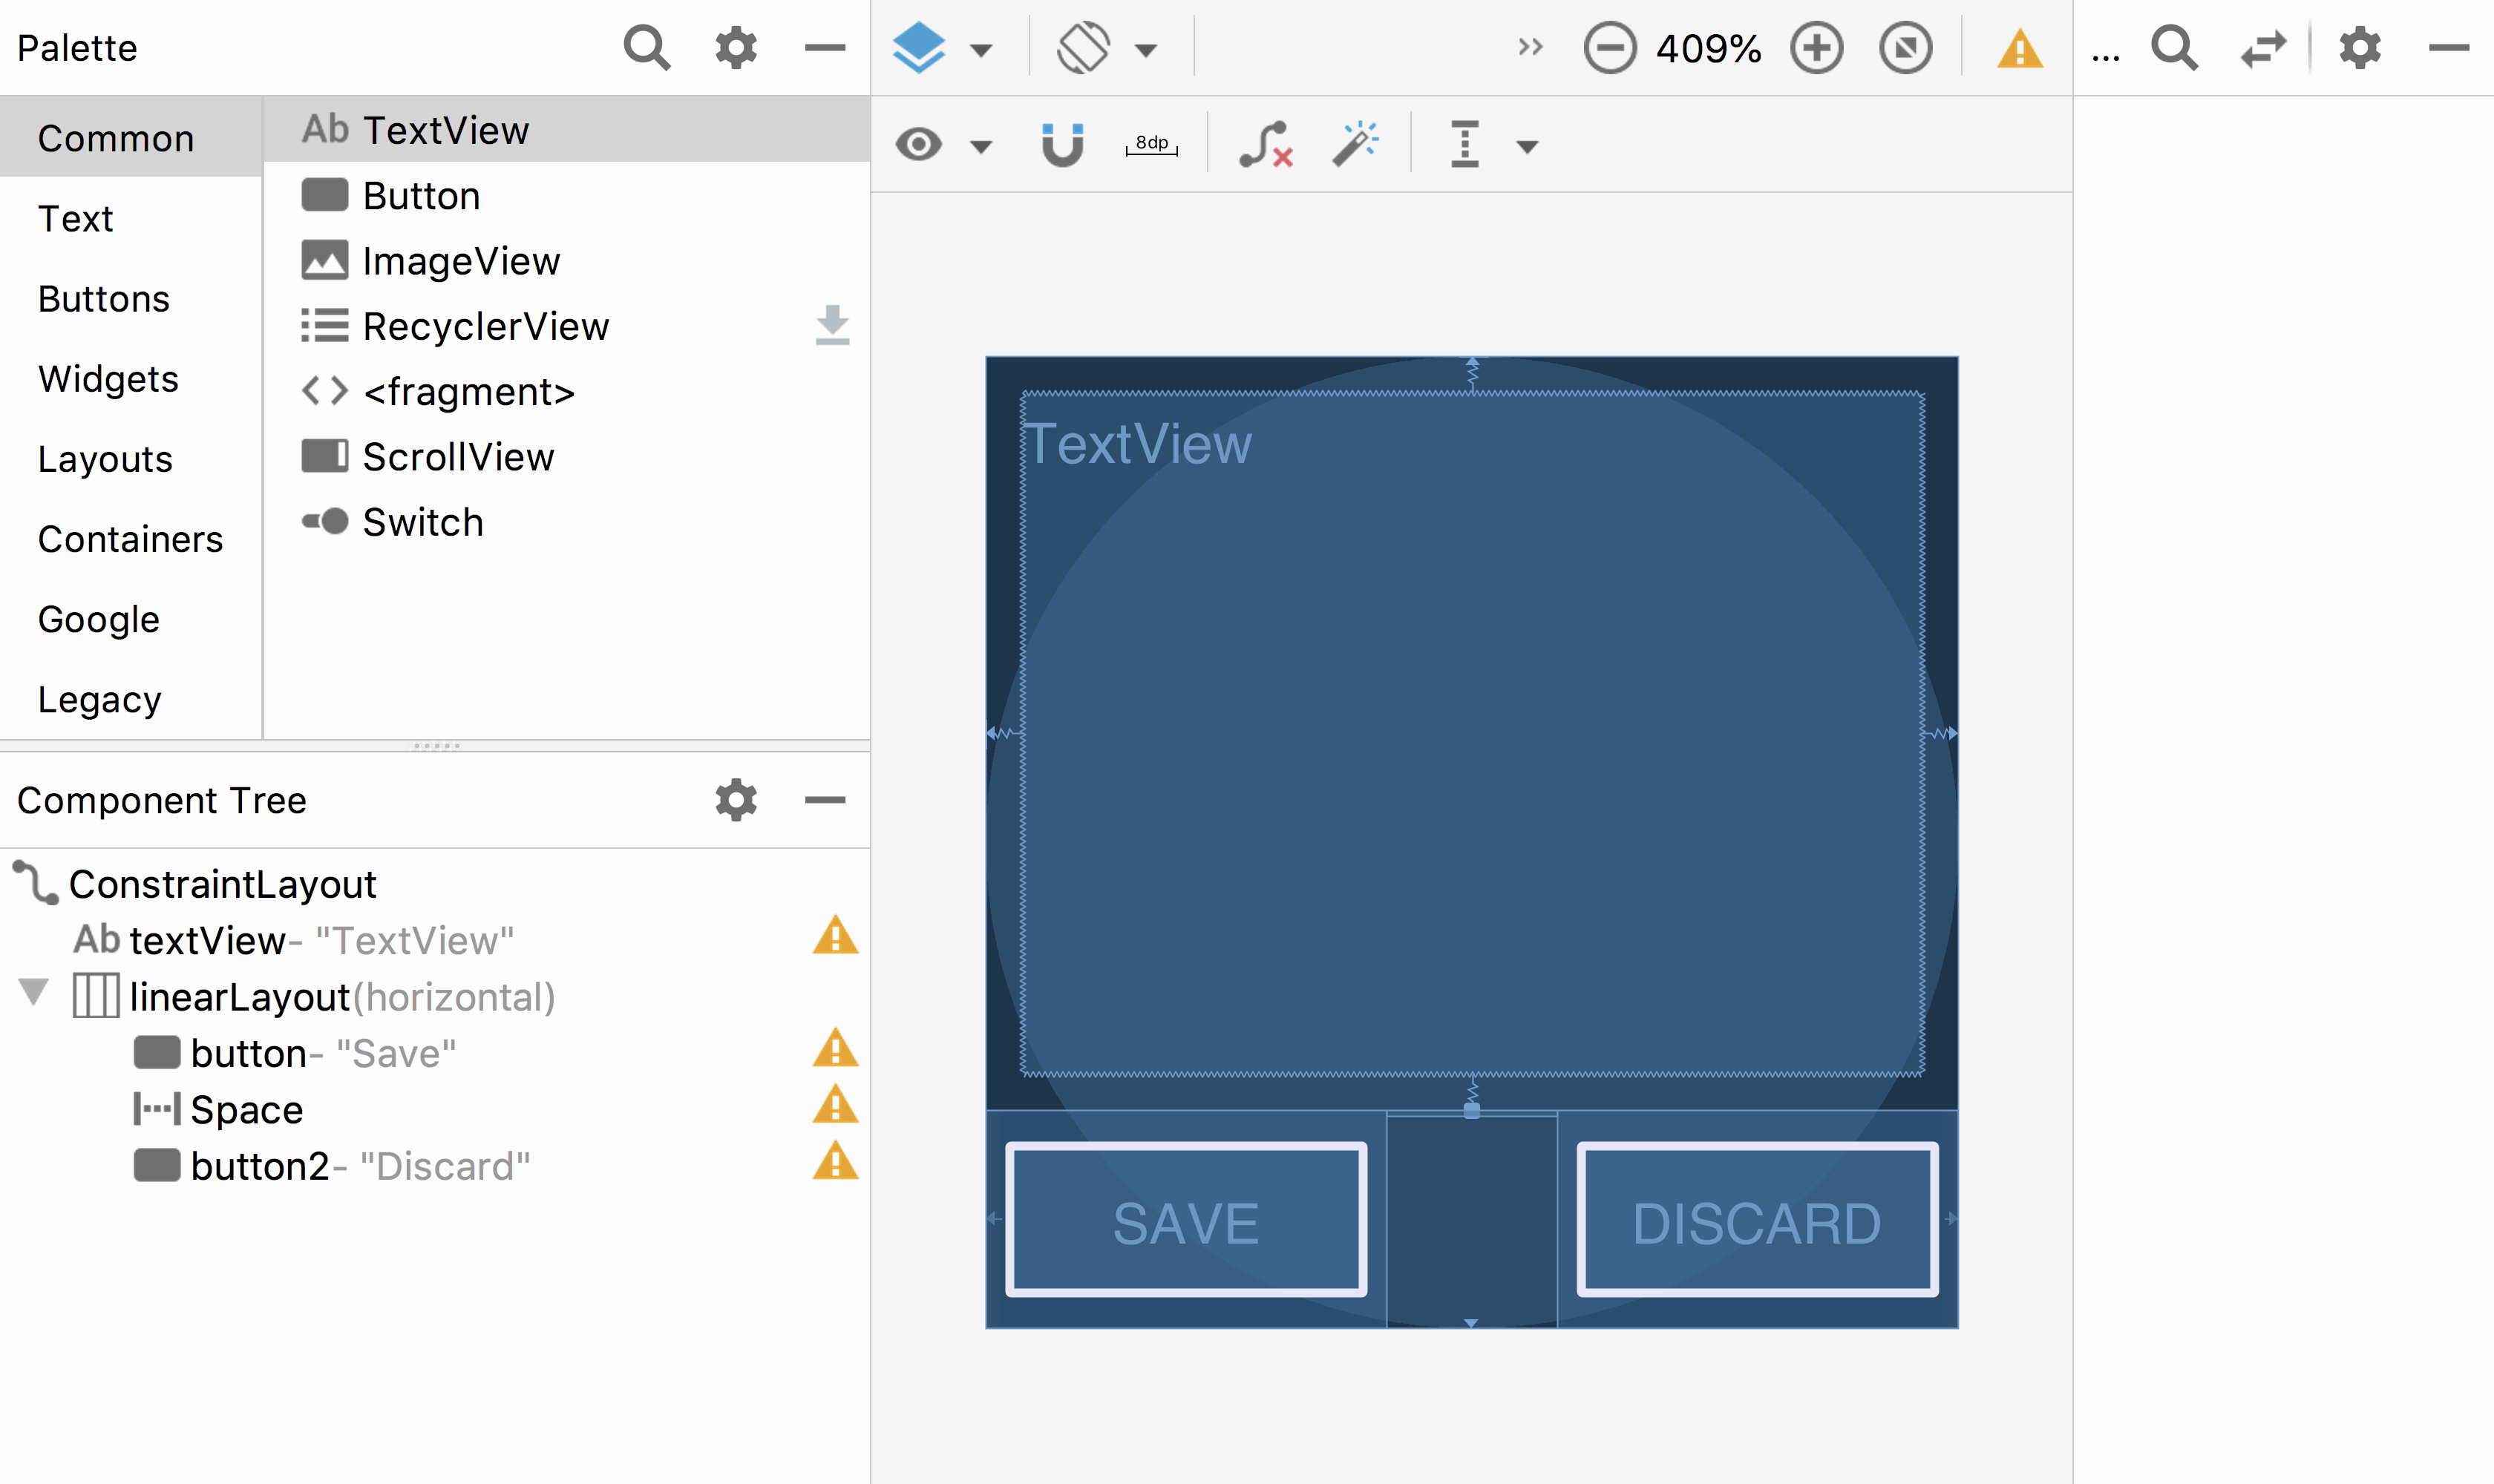
Task: Zoom in using the plus circle
Action: [1816, 48]
